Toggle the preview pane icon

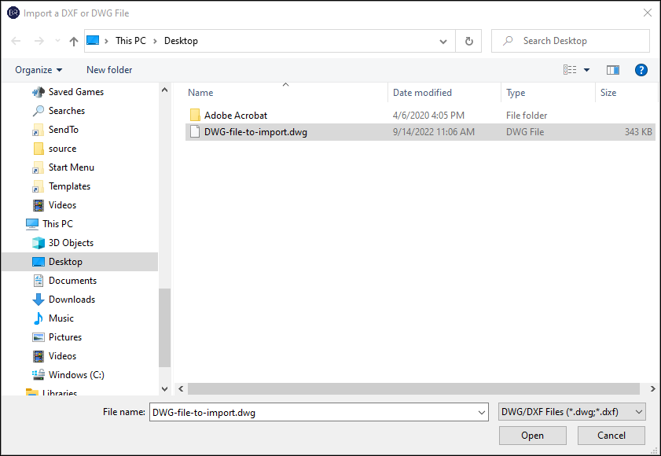tap(613, 70)
